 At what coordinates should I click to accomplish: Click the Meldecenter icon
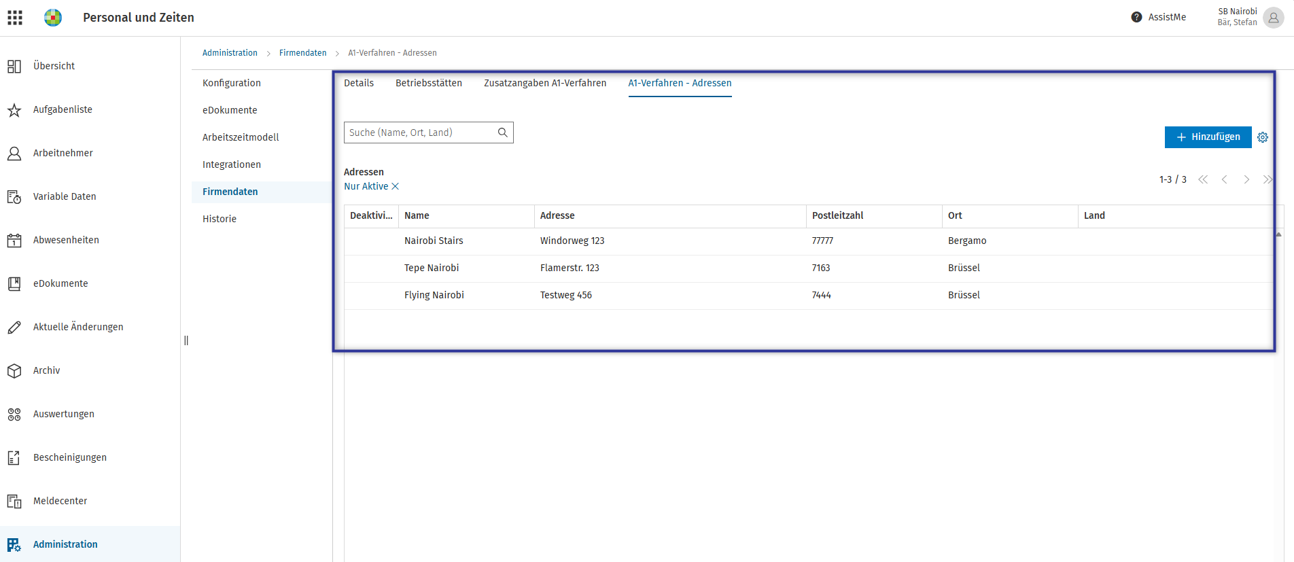[x=14, y=502]
